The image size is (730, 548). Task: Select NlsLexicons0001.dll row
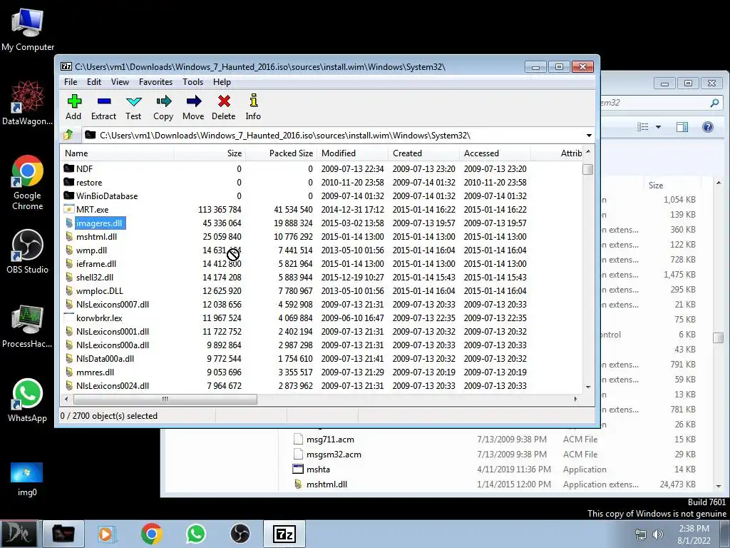point(322,332)
